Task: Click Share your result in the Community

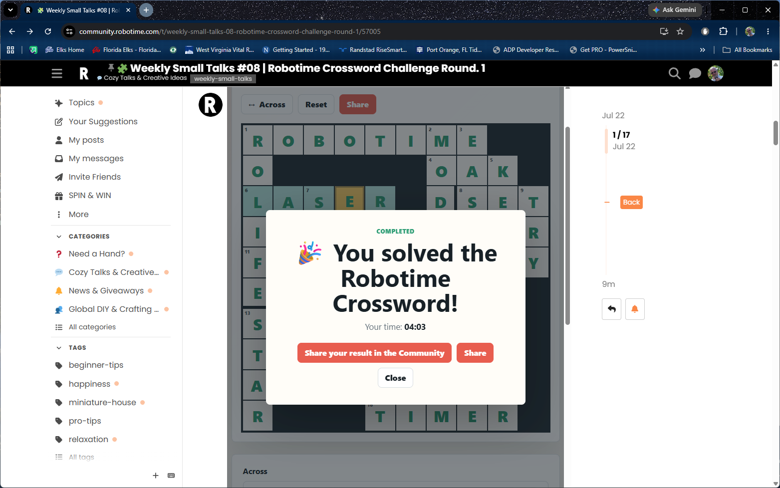Action: (375, 353)
